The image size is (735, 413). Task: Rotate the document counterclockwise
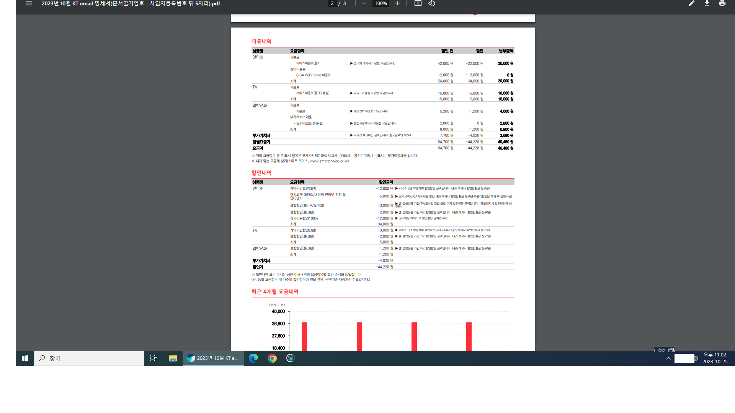tap(432, 3)
